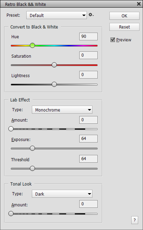Click the Reset button
143x230 pixels.
click(x=124, y=27)
